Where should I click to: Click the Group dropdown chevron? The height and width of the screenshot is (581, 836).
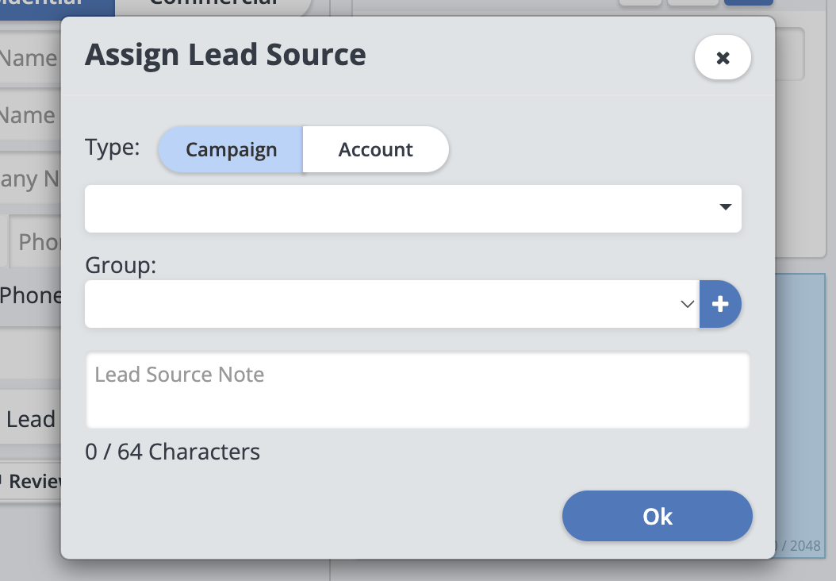click(687, 304)
